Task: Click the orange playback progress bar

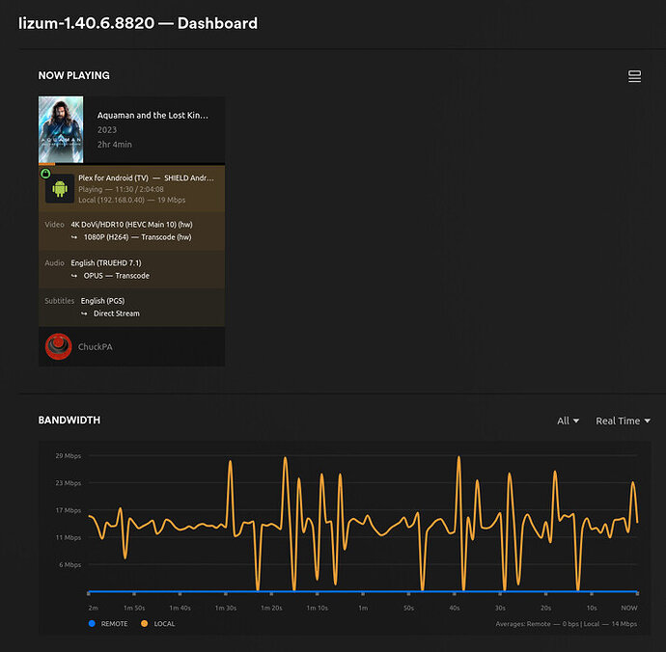Action: tap(46, 164)
